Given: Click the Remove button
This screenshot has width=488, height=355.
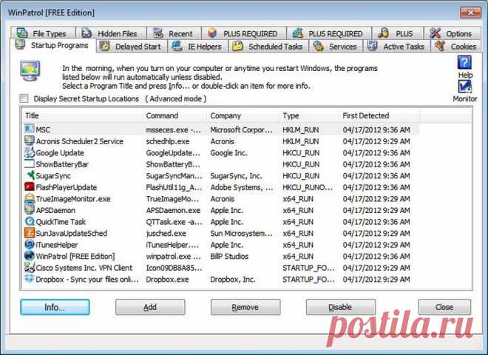Looking at the screenshot, I should (x=245, y=307).
